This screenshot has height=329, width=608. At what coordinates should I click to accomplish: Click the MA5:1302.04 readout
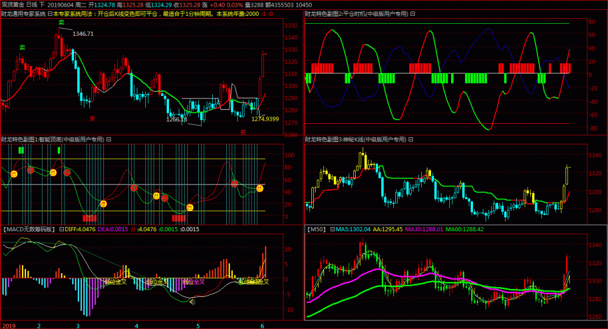(353, 229)
